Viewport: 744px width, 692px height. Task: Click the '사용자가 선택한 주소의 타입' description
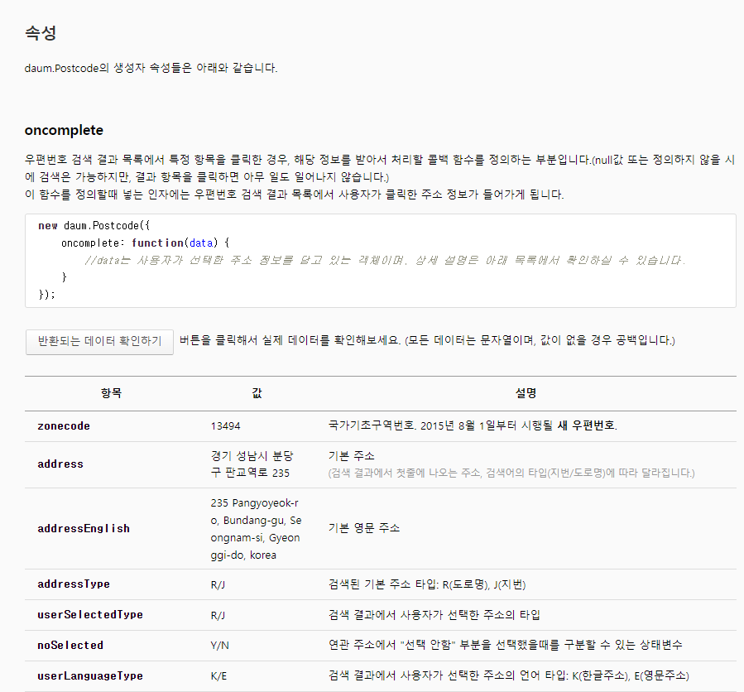[470, 615]
